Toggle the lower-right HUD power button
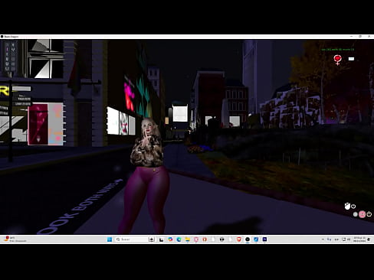Viewport: 374px width, 280px height. coord(369,214)
